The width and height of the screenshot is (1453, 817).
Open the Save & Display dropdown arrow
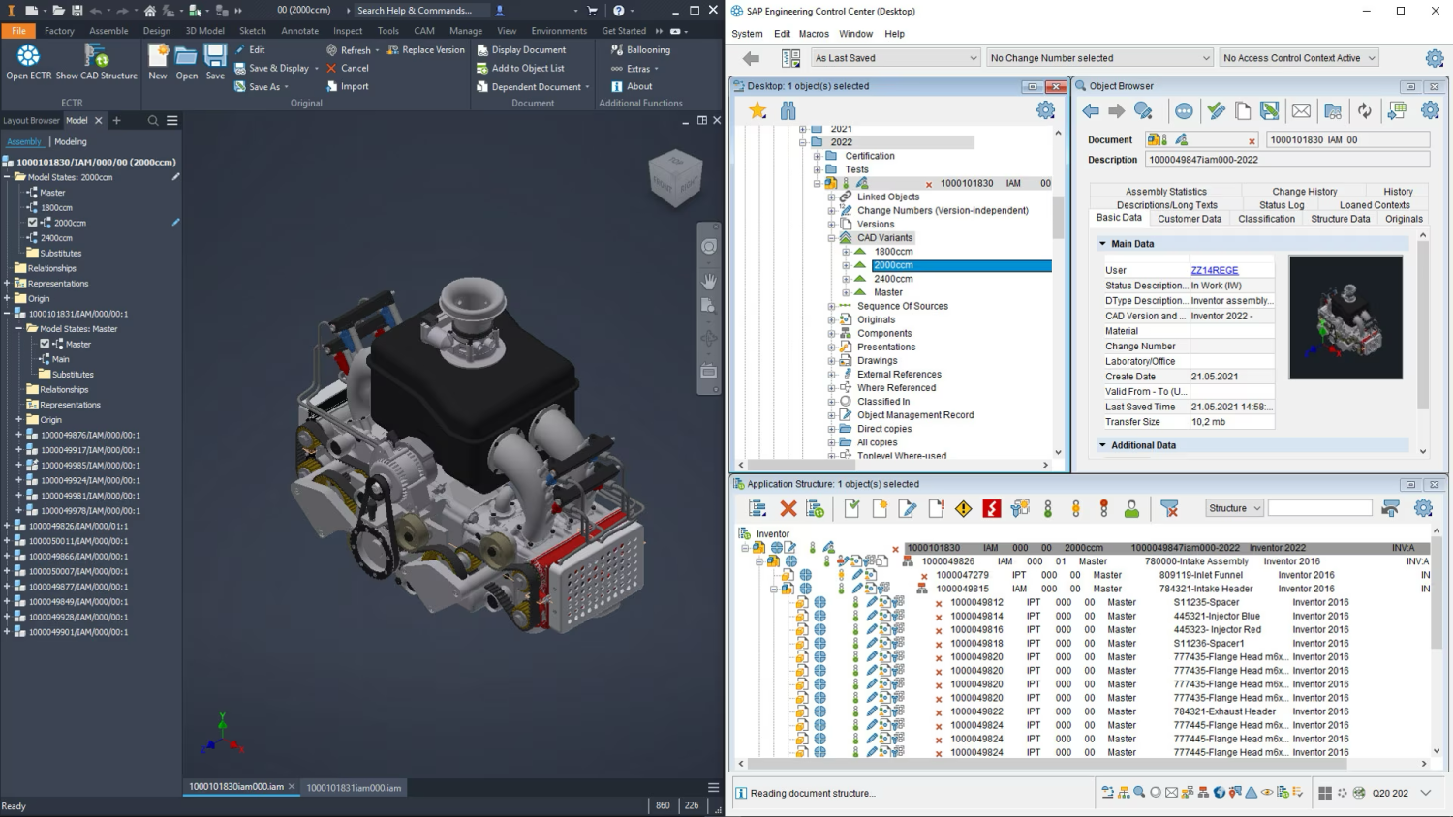tap(317, 69)
